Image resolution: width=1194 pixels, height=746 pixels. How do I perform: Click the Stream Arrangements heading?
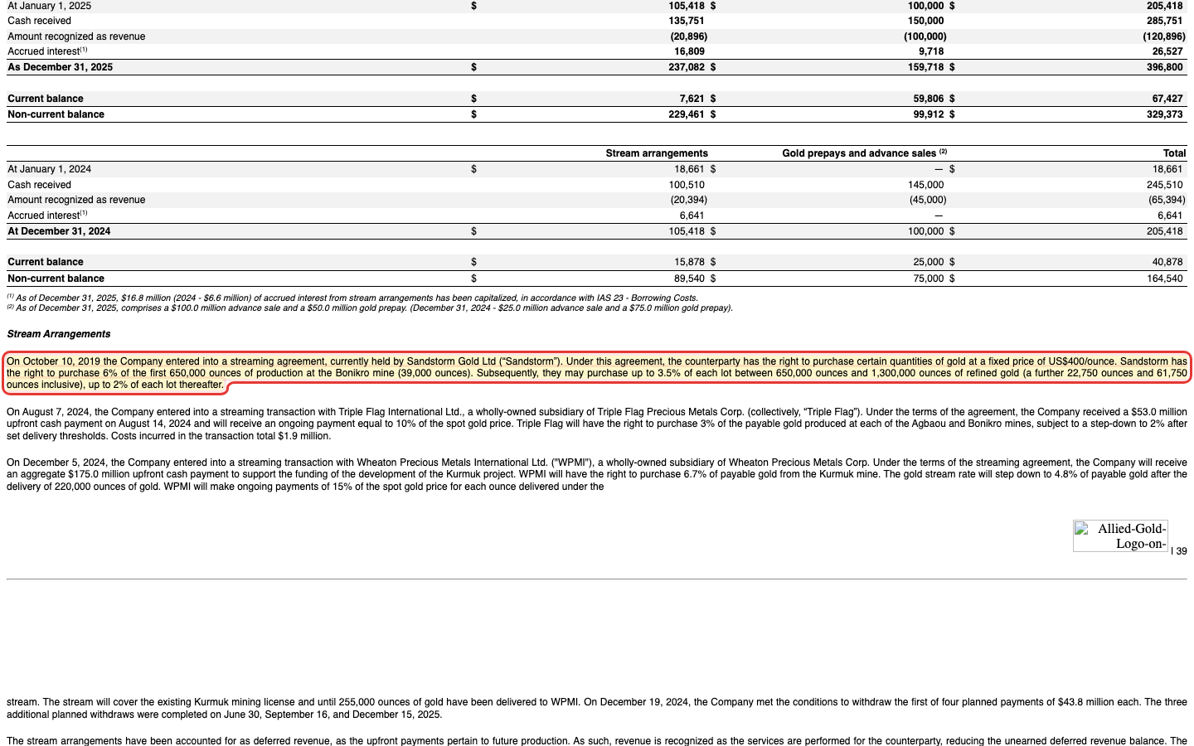[x=59, y=334]
